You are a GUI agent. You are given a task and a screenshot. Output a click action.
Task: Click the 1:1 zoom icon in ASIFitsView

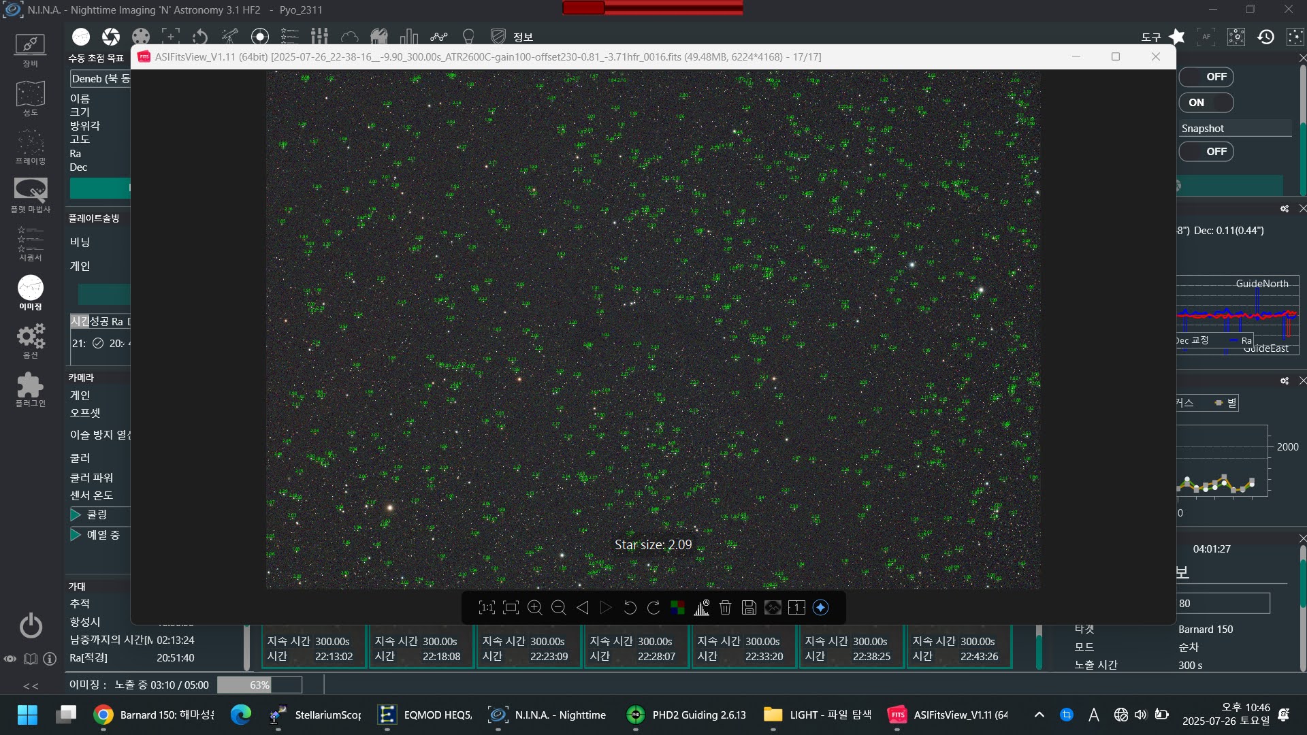tap(487, 608)
